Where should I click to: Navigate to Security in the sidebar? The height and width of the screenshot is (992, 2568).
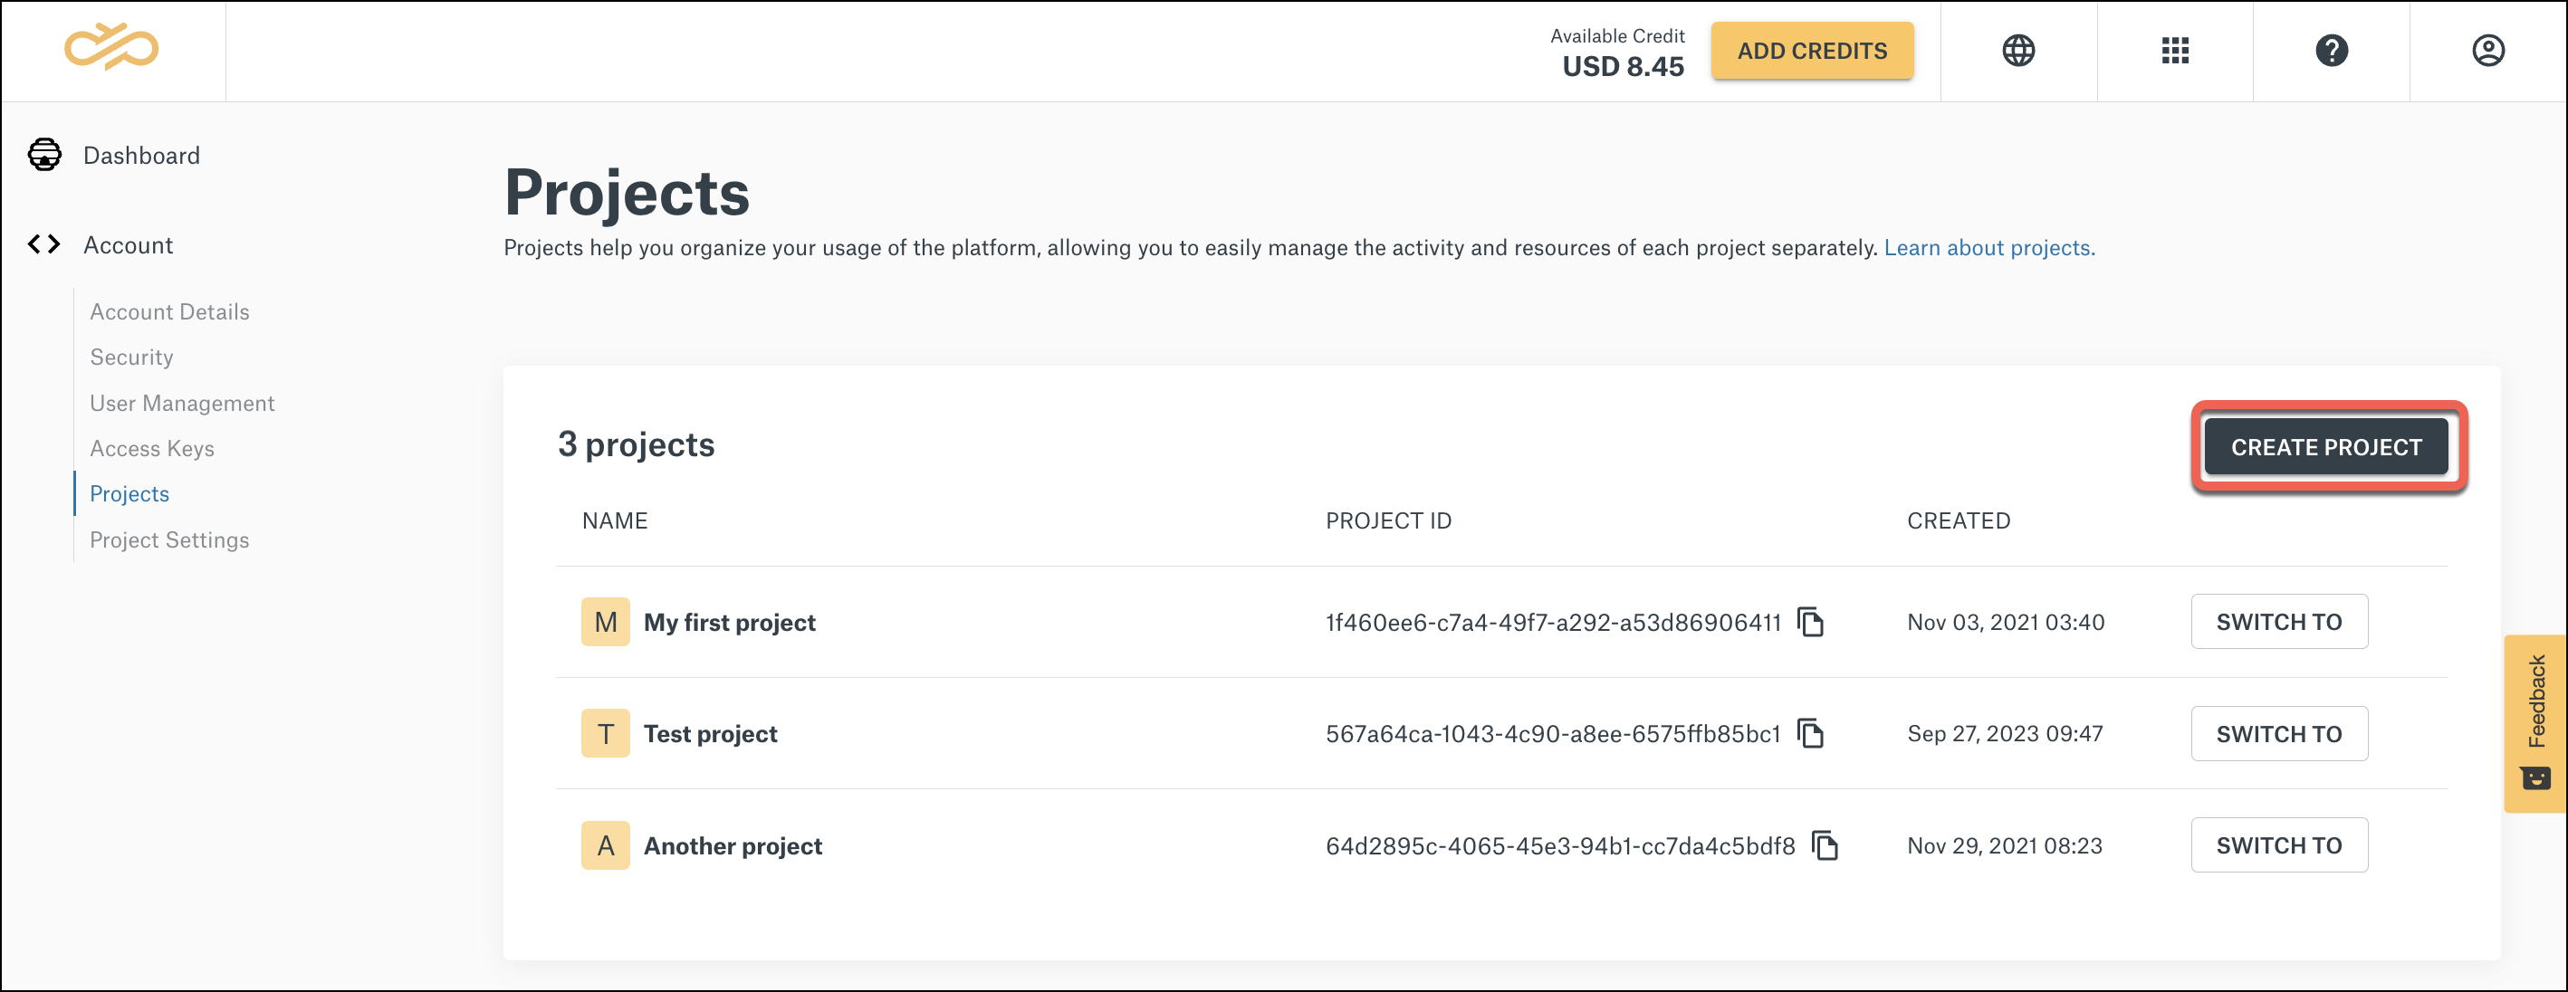pyautogui.click(x=130, y=357)
